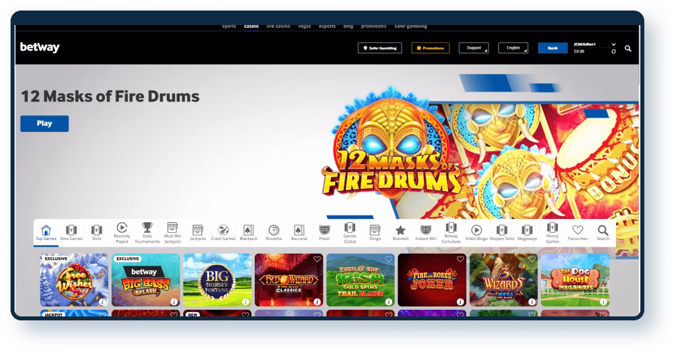Open promotions in top navigation
The image size is (676, 352).
(x=374, y=26)
